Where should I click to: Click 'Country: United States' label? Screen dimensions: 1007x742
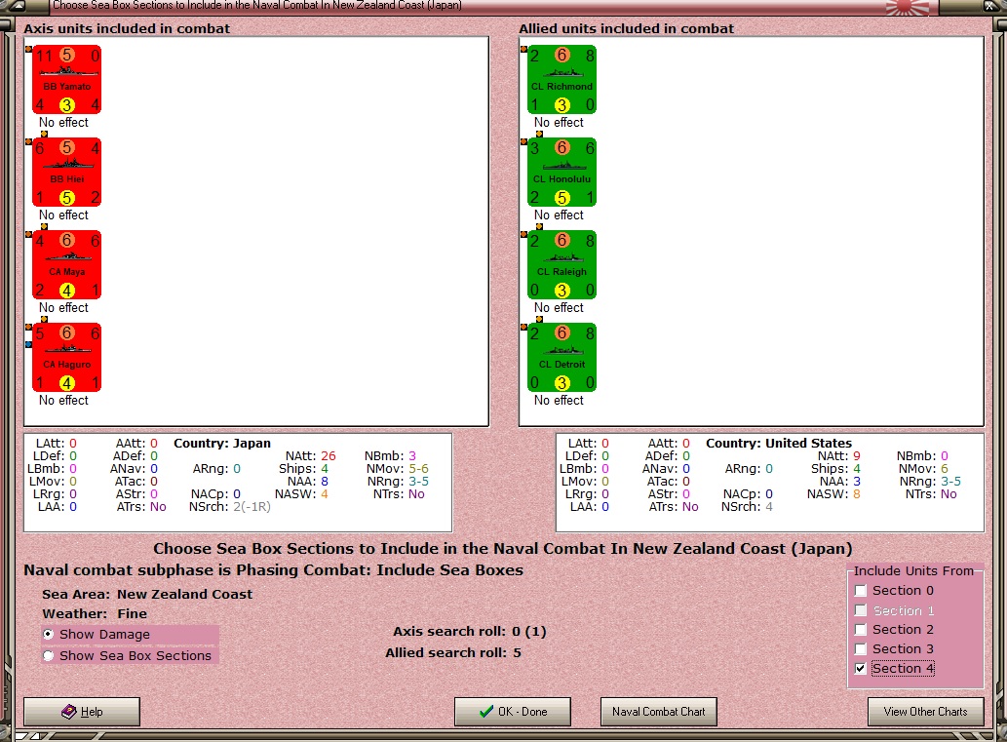point(779,444)
